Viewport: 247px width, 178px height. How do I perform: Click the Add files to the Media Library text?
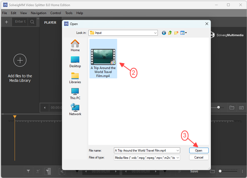pyautogui.click(x=20, y=78)
